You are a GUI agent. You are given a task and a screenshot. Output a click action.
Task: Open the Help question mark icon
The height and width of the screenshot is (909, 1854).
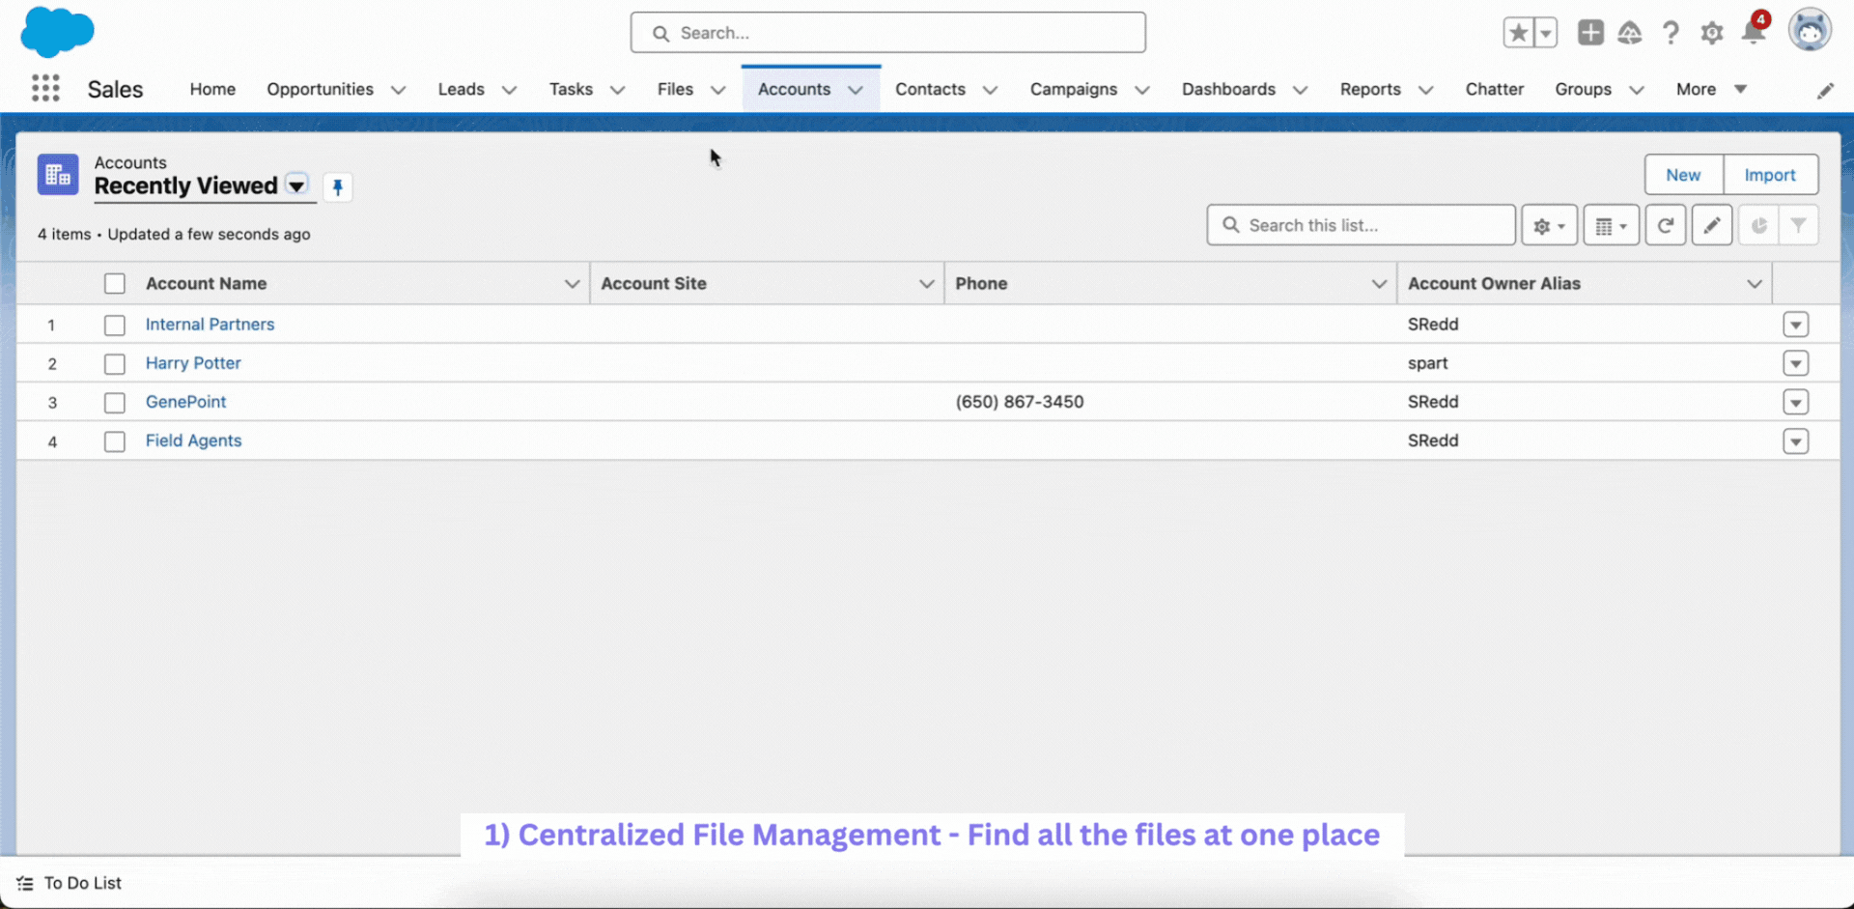[x=1671, y=33]
